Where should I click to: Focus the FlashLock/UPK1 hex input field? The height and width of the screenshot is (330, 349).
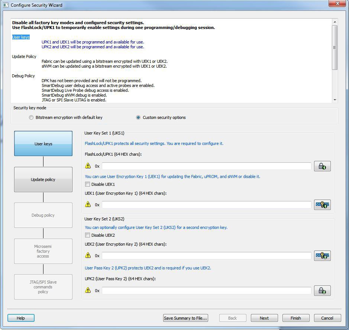point(206,166)
